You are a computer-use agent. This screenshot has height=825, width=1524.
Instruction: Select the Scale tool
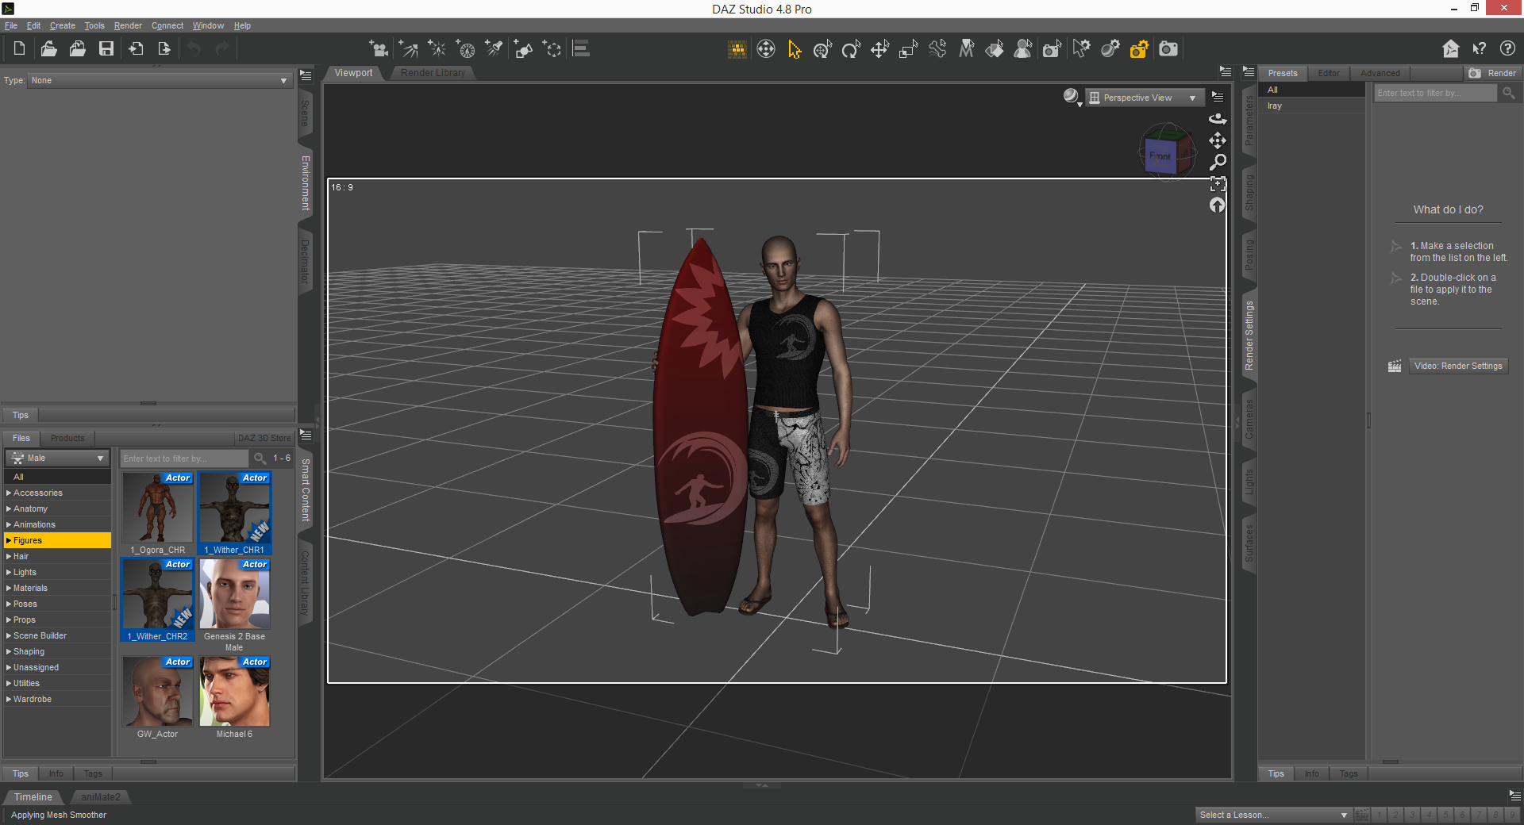908,49
